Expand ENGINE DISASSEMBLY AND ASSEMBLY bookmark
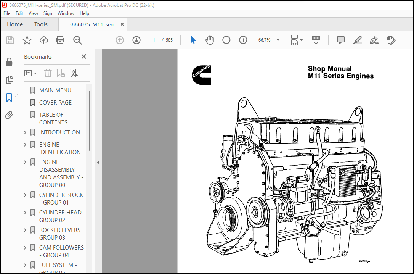Viewport: 414px width, 274px height. pos(25,162)
